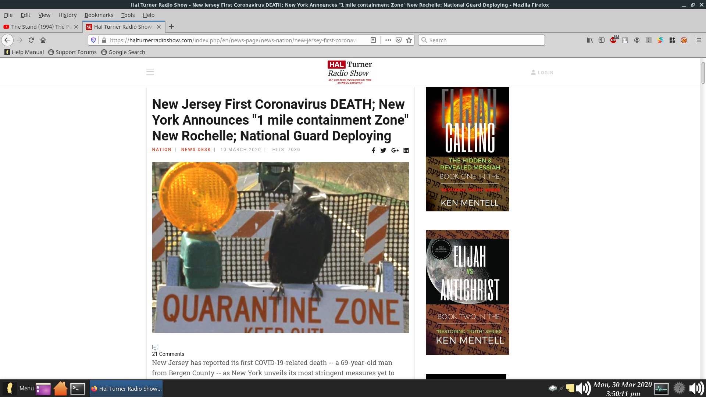Open Firefox hamburger application menu

point(699,40)
